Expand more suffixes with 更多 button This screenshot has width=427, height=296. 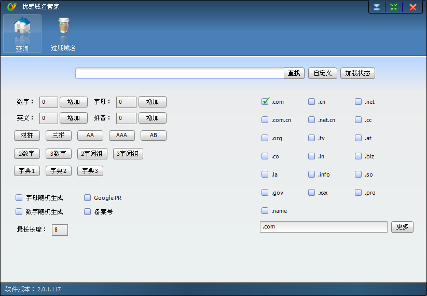point(402,227)
